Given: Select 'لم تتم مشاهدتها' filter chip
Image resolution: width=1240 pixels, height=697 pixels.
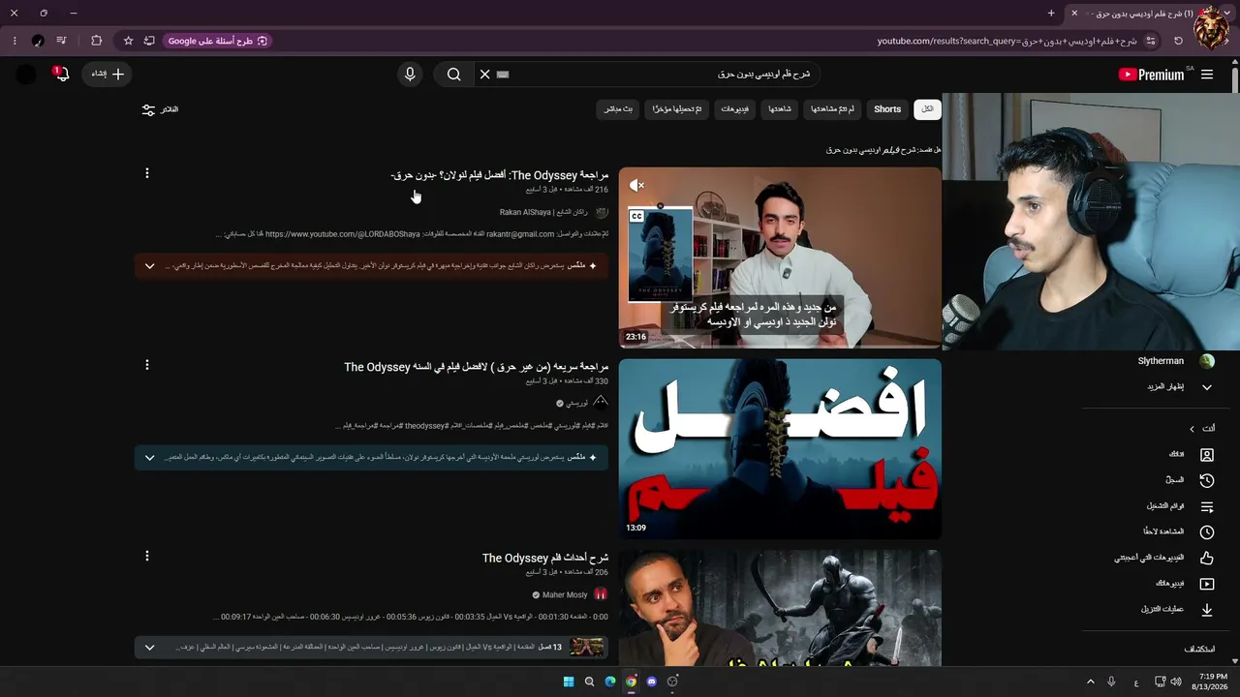Looking at the screenshot, I should [833, 109].
